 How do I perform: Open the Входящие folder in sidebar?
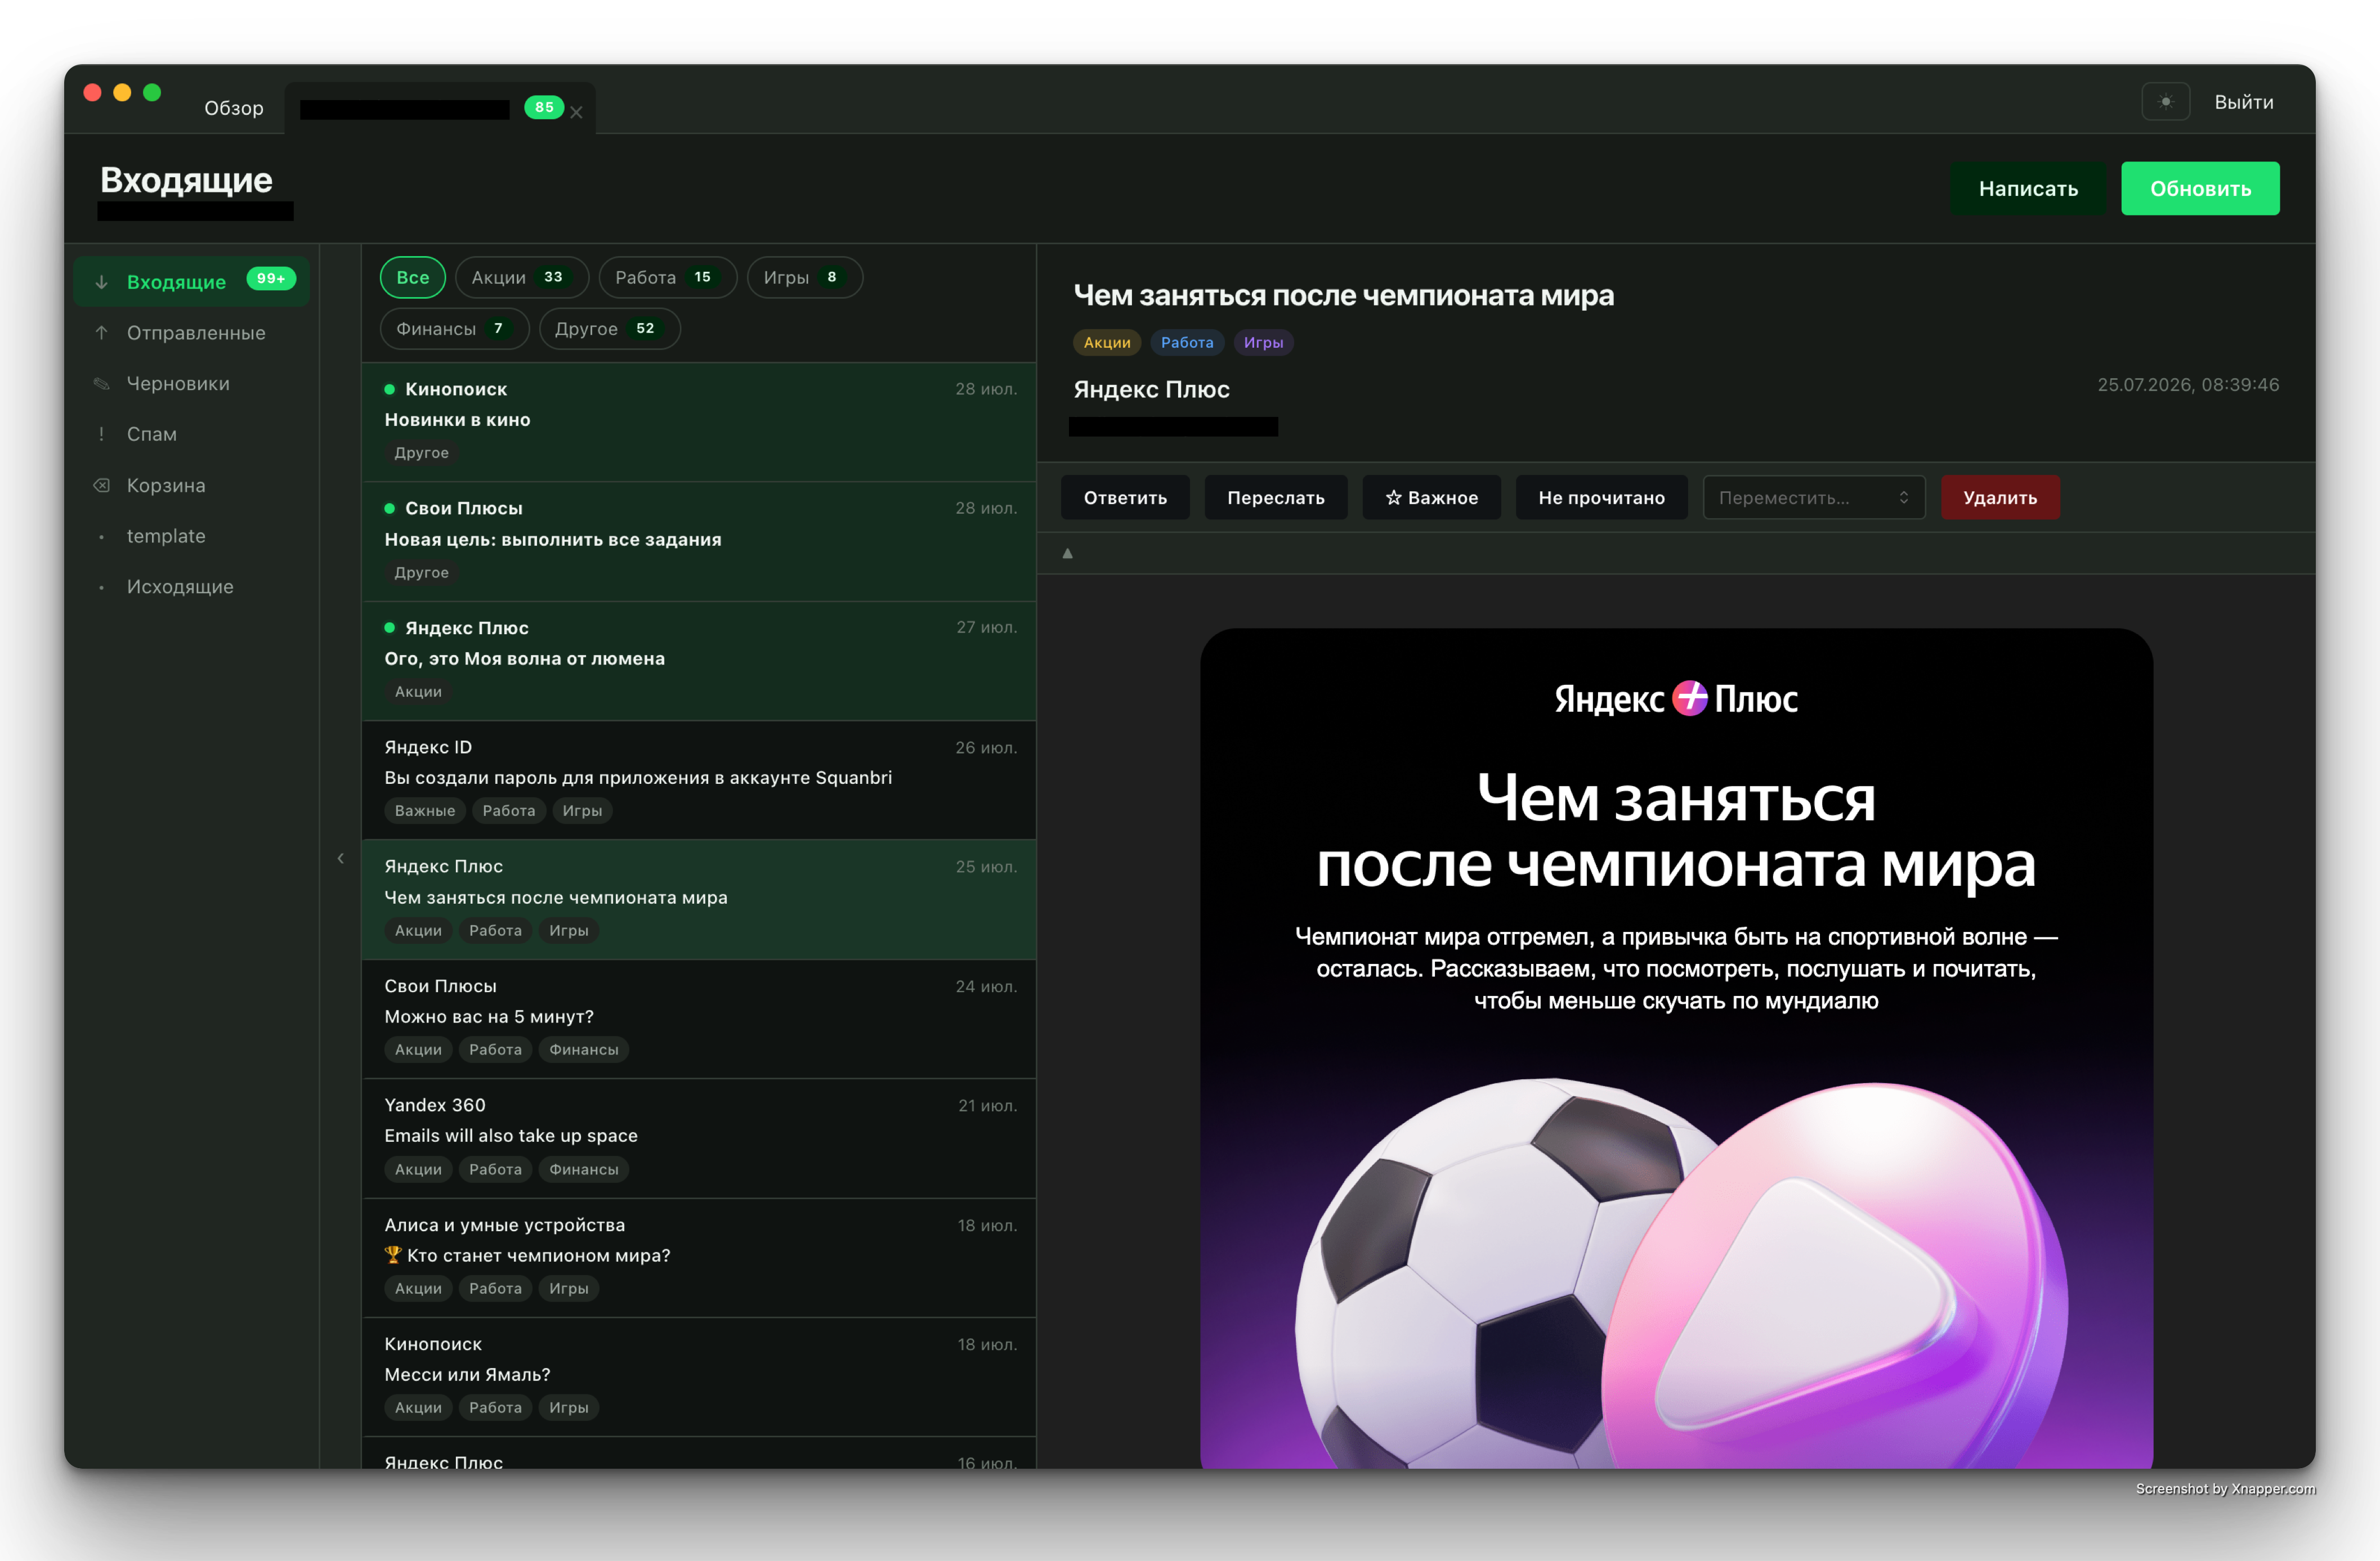[192, 282]
